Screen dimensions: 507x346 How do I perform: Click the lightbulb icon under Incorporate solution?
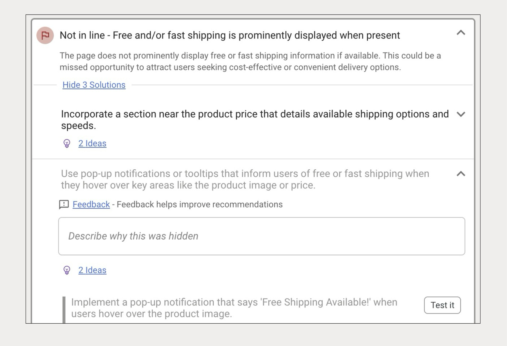coord(67,143)
